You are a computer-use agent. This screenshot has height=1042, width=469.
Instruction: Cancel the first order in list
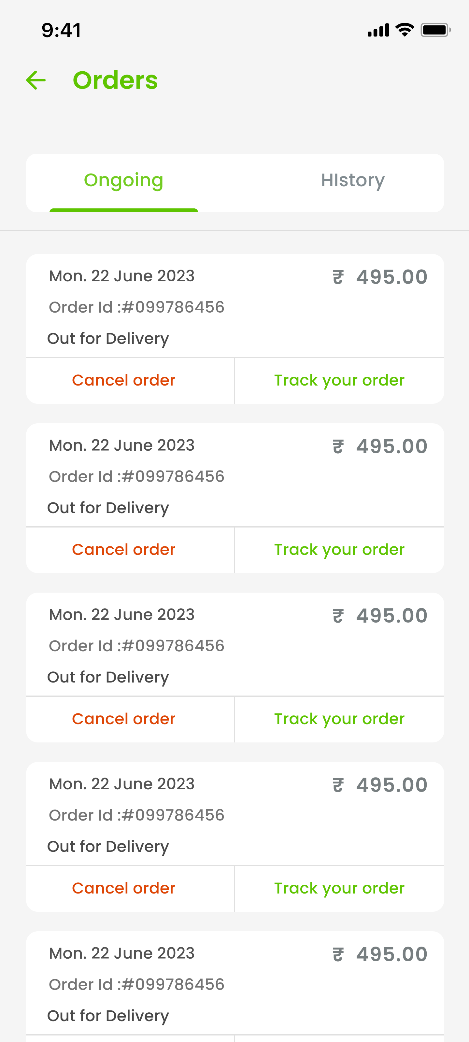[x=123, y=380]
